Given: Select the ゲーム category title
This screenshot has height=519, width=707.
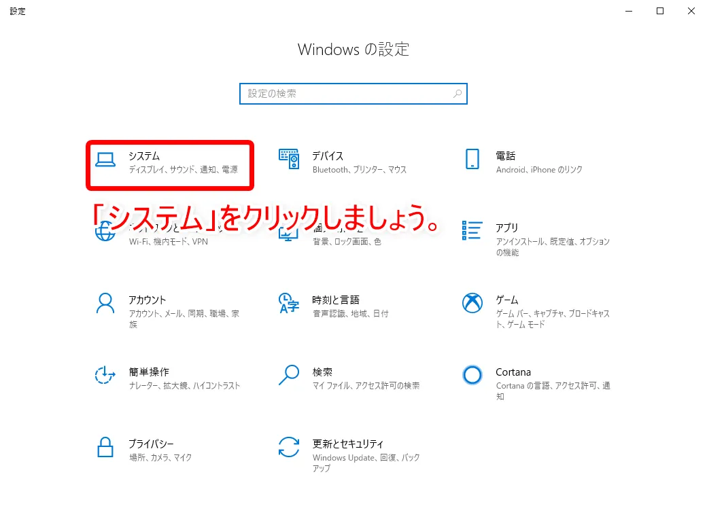Looking at the screenshot, I should [x=507, y=300].
